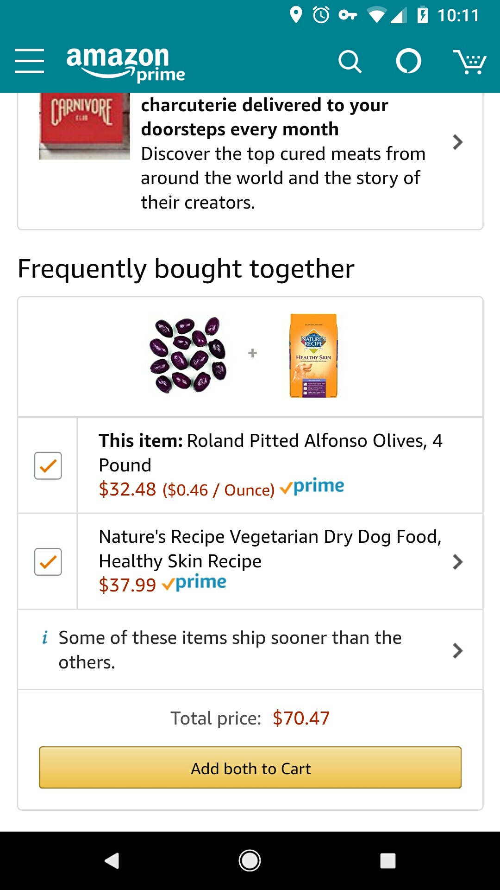Expand the Carnivore Club charcuterie chevron
500x890 pixels.
coord(457,142)
